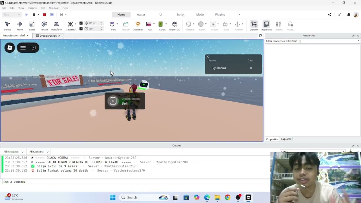Click the Group tool icon
361x203 pixels.
click(213, 24)
